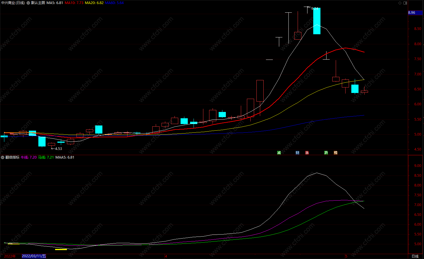Click the 翻倍指标 indicator name
The image size is (424, 259).
[12, 157]
